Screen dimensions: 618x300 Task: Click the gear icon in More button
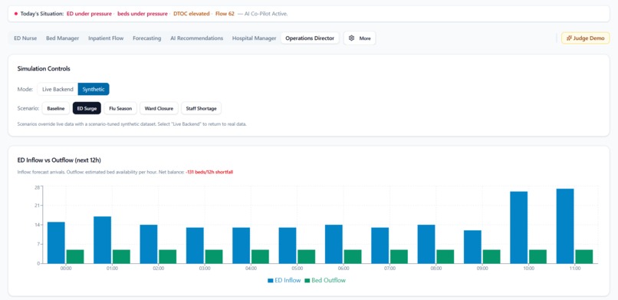(x=352, y=38)
